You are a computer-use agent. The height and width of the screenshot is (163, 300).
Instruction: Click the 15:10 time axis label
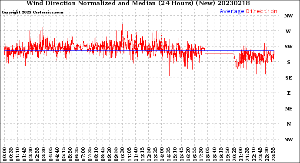click(x=175, y=154)
